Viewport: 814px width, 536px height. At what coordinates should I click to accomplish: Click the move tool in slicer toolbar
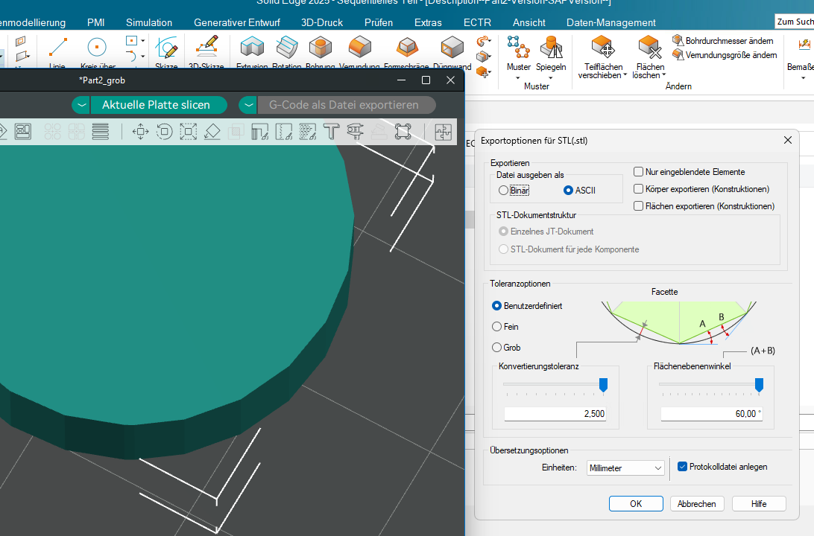click(140, 132)
